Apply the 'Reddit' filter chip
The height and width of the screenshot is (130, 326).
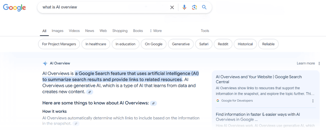click(223, 44)
